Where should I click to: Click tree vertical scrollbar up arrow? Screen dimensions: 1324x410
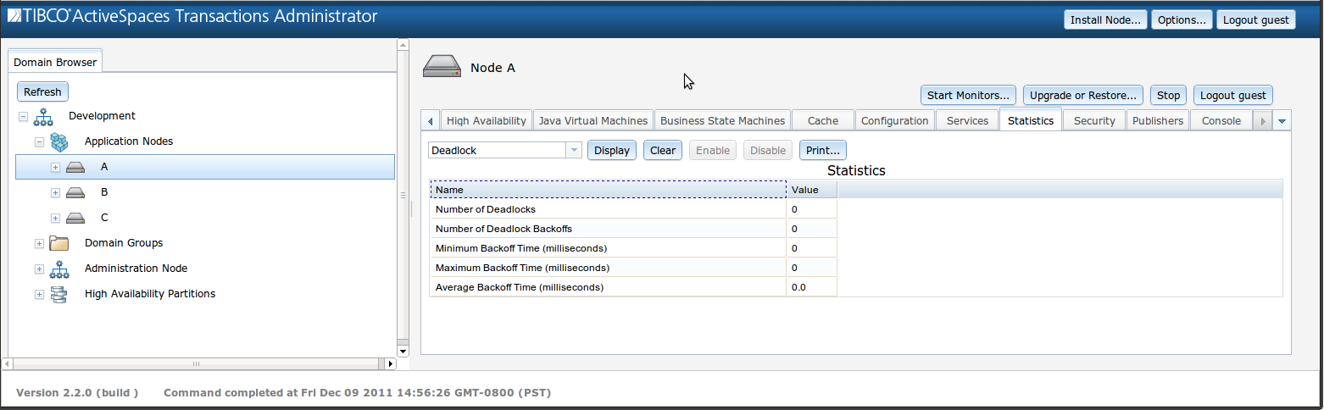pos(403,45)
